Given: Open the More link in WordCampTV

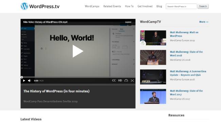Looking at the screenshot, I should tap(204, 22).
